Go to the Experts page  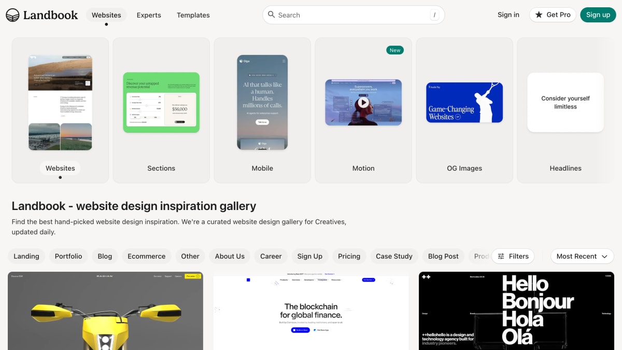tap(149, 15)
